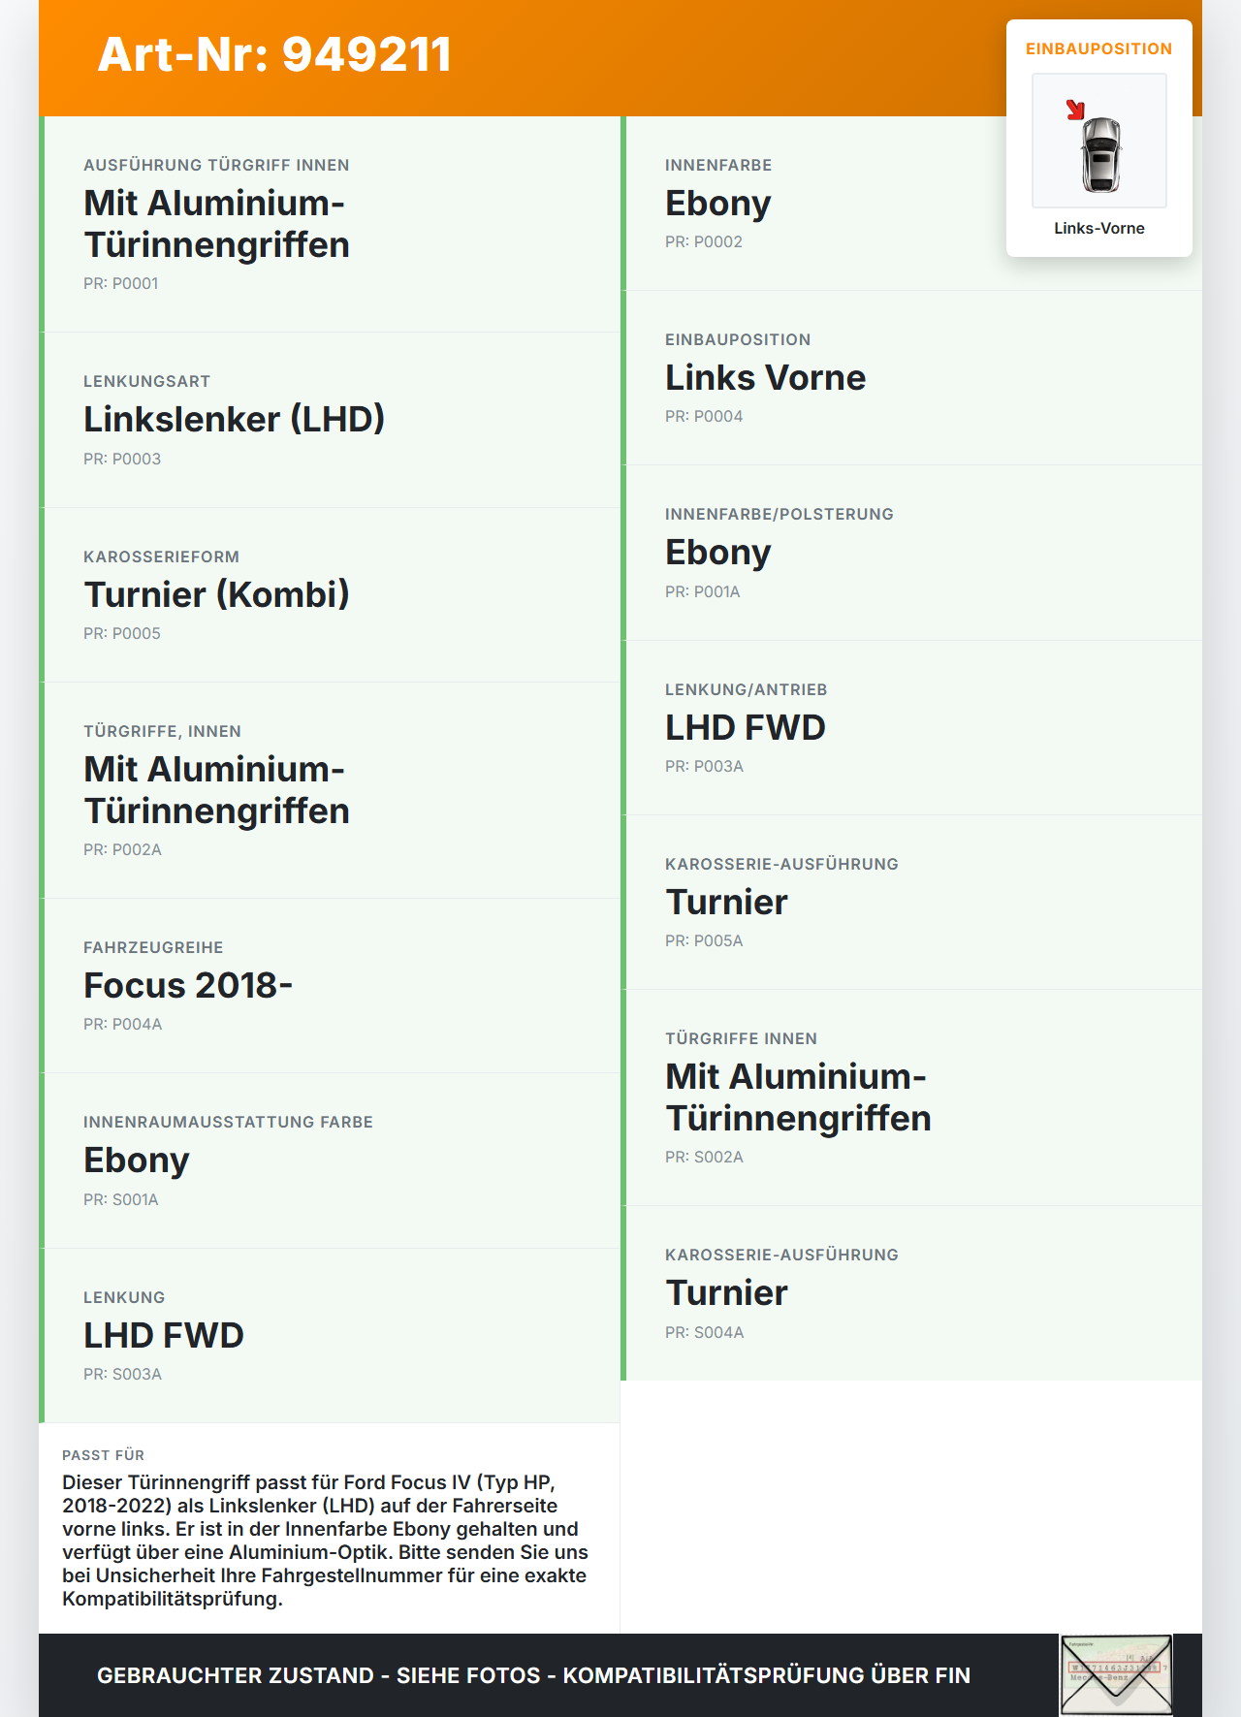Click the car position diagram icon
Viewport: 1241px width, 1717px height.
[1099, 141]
